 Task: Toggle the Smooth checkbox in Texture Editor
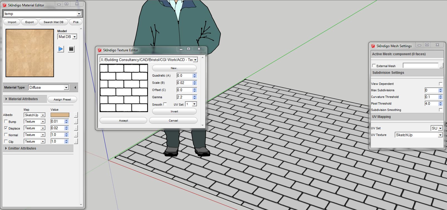click(x=165, y=104)
